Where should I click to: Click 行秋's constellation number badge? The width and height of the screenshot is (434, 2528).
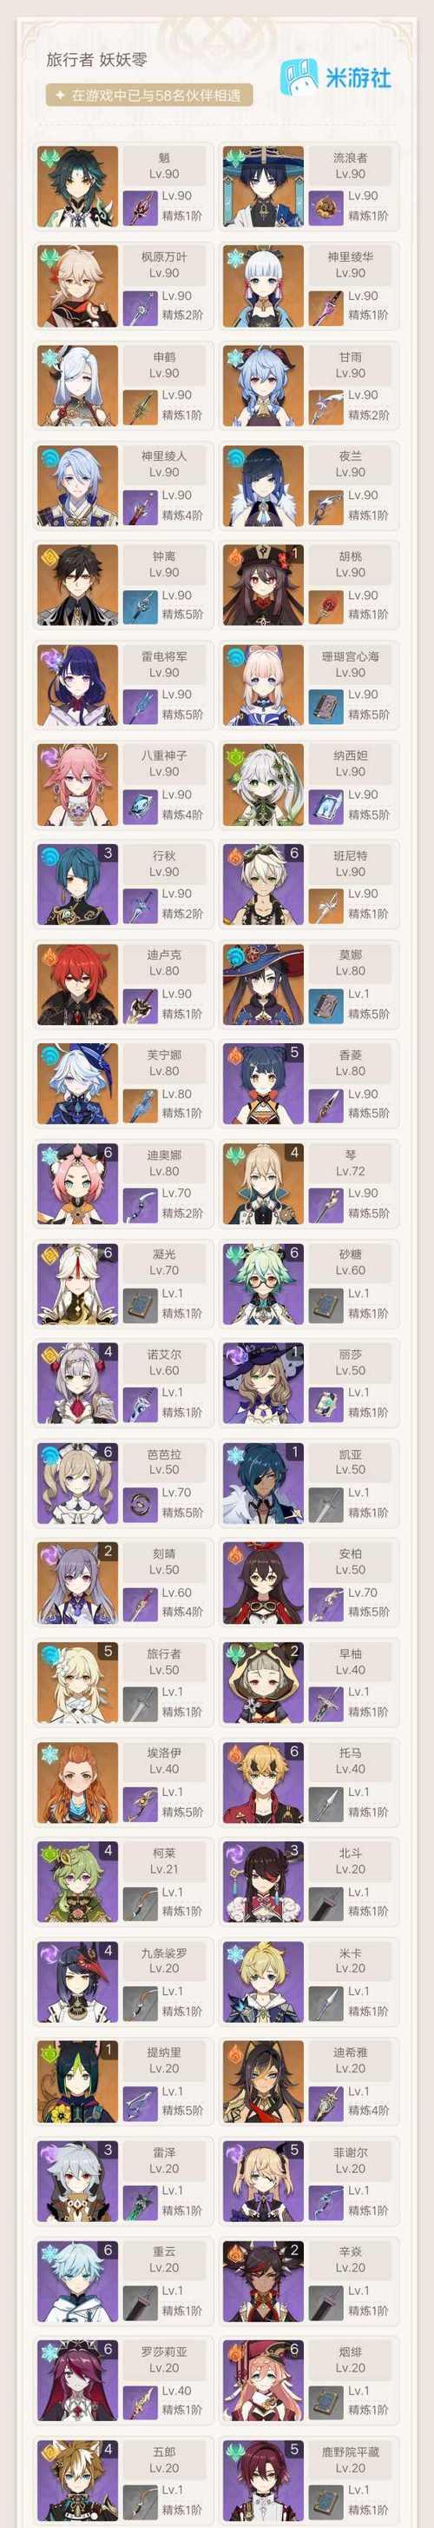tap(108, 854)
